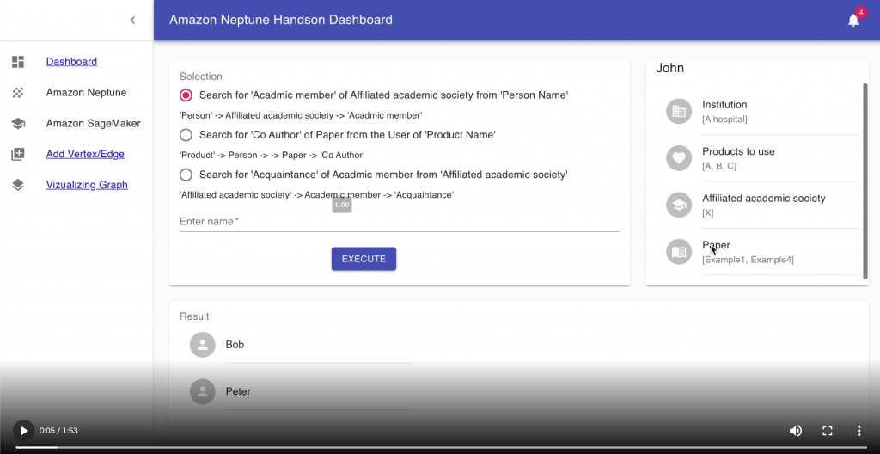Select Bob in the Result list
The image size is (880, 454).
(300, 345)
